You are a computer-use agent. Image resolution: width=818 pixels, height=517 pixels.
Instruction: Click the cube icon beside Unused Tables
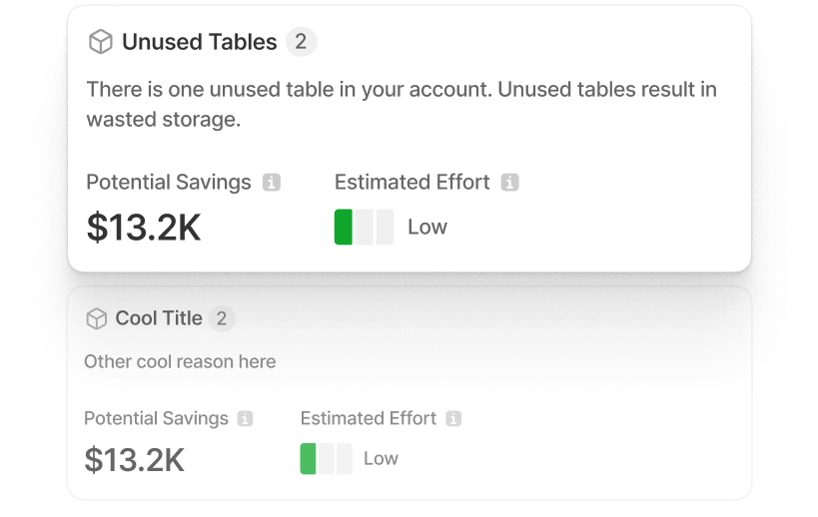coord(100,42)
